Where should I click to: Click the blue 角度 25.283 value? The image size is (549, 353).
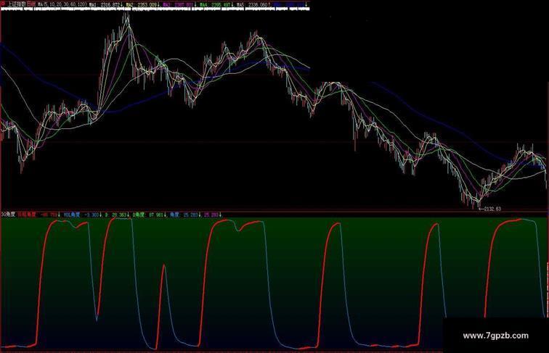184,215
